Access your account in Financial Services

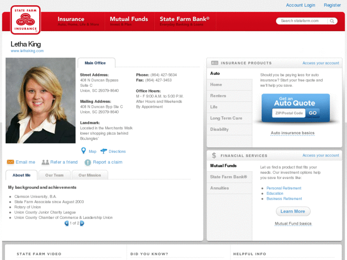tap(321, 156)
